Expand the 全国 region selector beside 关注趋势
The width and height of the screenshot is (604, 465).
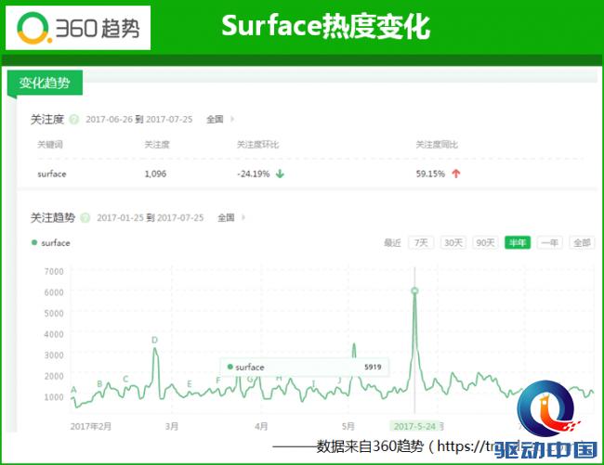(231, 218)
